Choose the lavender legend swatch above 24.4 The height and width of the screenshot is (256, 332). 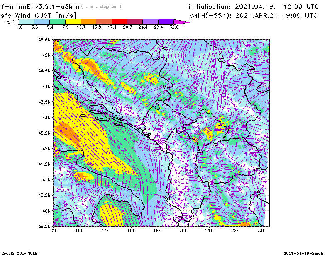151,22
